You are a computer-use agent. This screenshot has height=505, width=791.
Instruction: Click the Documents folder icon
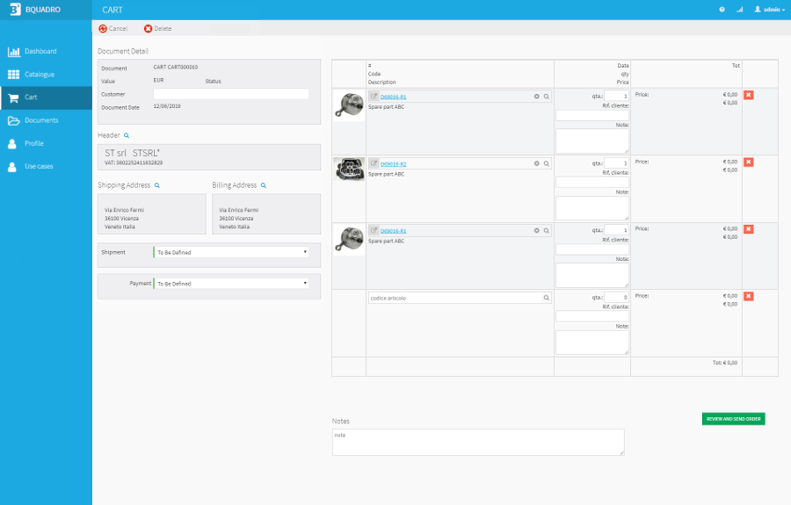point(13,121)
